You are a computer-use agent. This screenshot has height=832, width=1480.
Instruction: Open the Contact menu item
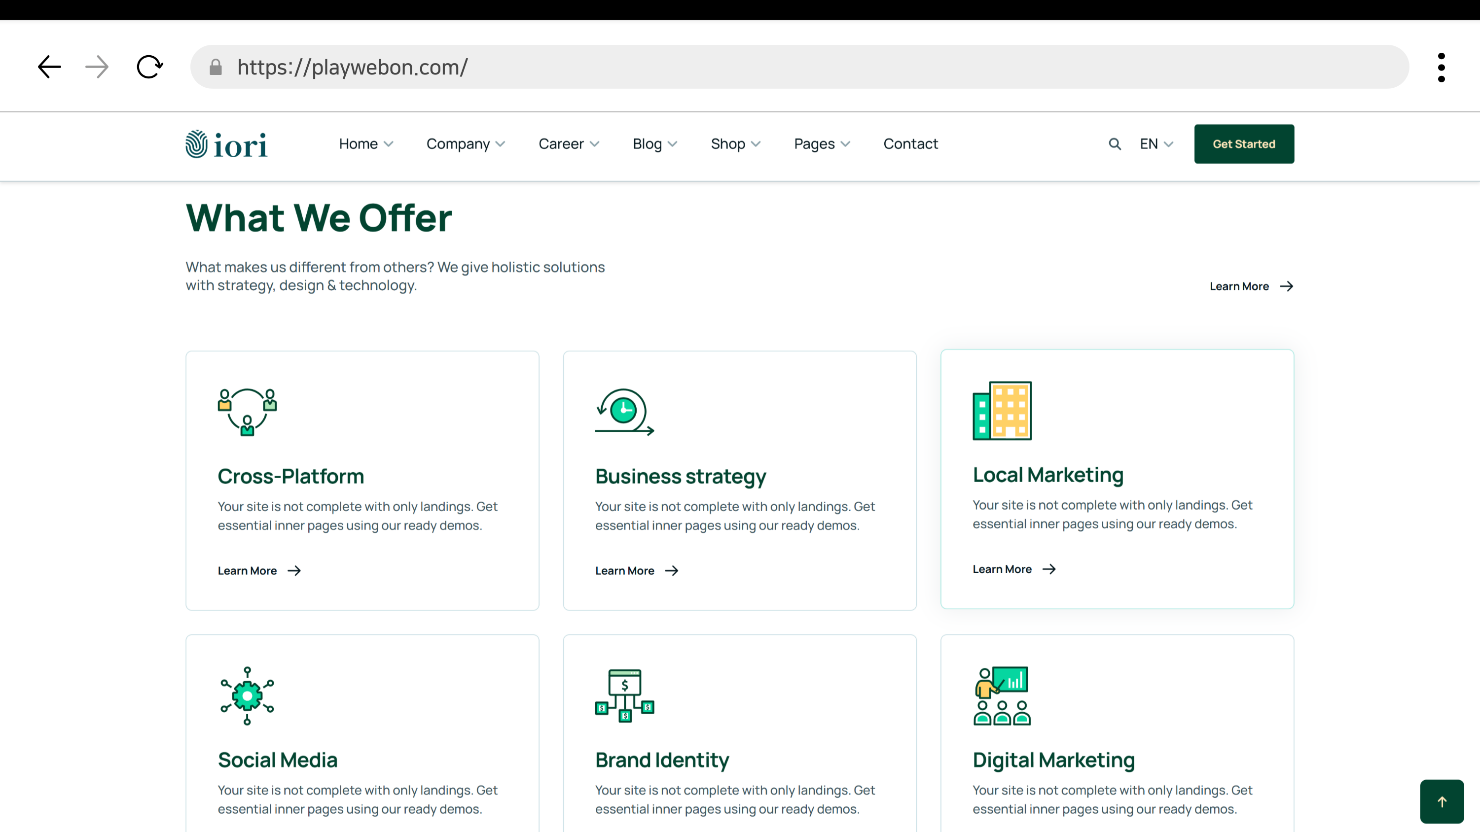click(910, 144)
